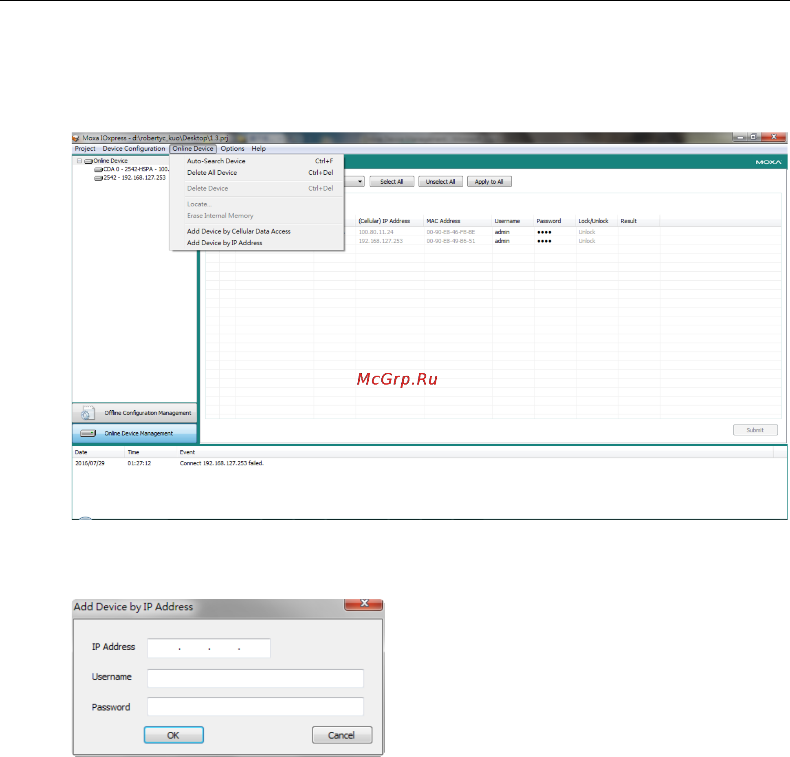Screen dimensions: 790x757
Task: Click the Submit button
Action: pos(755,430)
